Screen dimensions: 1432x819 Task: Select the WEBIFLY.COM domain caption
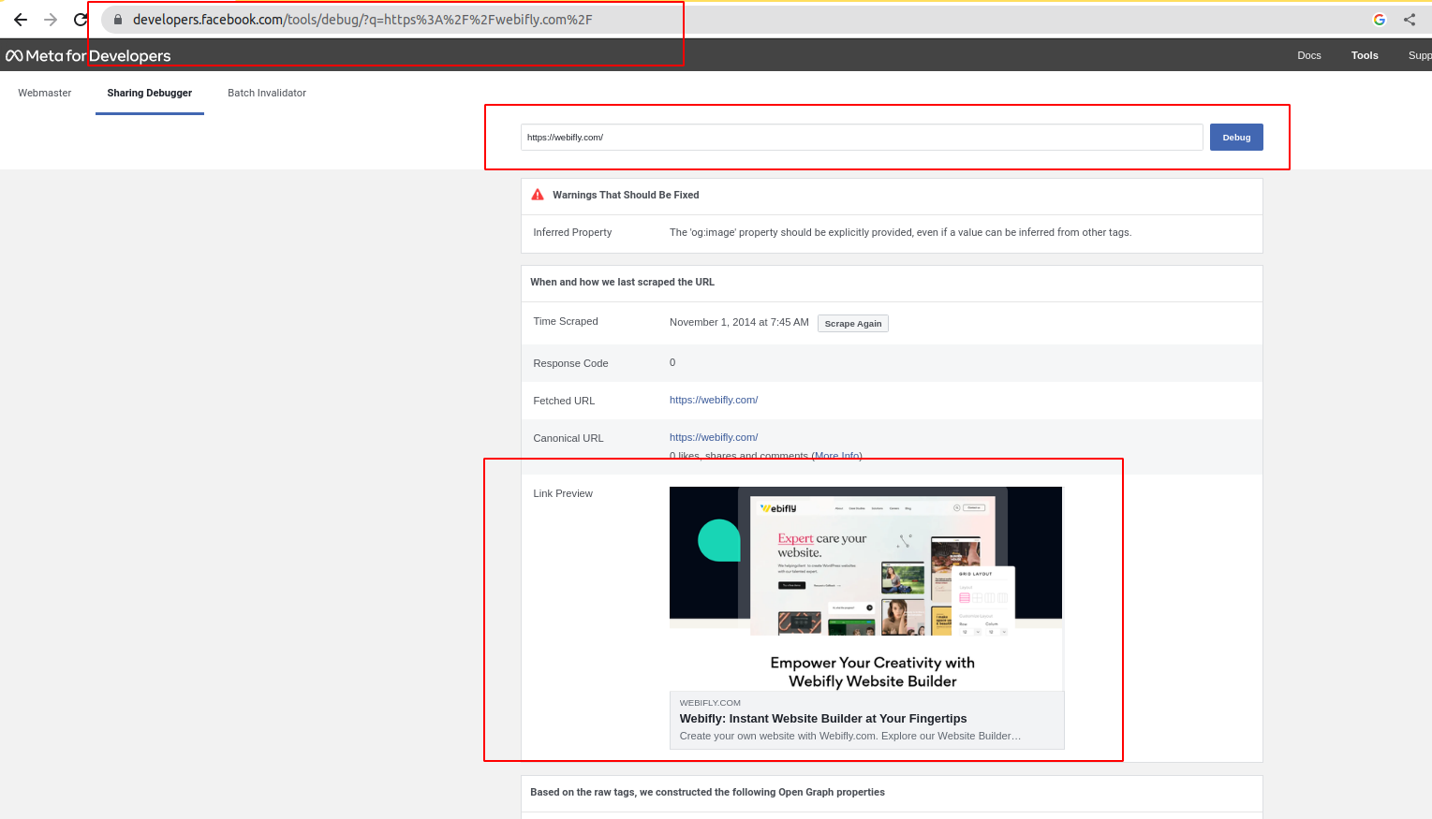710,703
